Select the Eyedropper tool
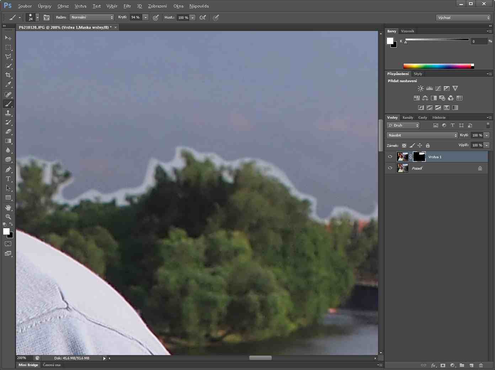This screenshot has height=370, width=495. point(8,85)
